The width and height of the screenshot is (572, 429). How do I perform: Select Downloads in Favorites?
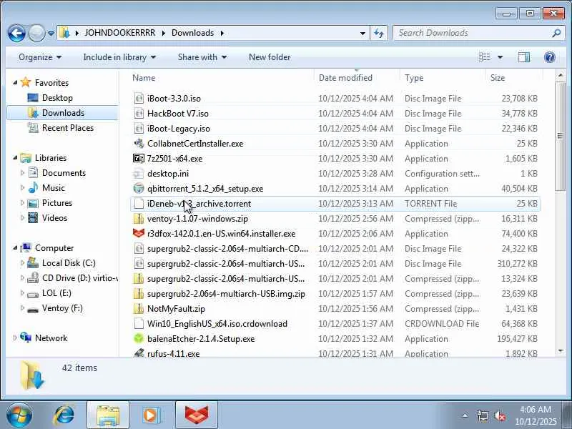click(x=63, y=113)
